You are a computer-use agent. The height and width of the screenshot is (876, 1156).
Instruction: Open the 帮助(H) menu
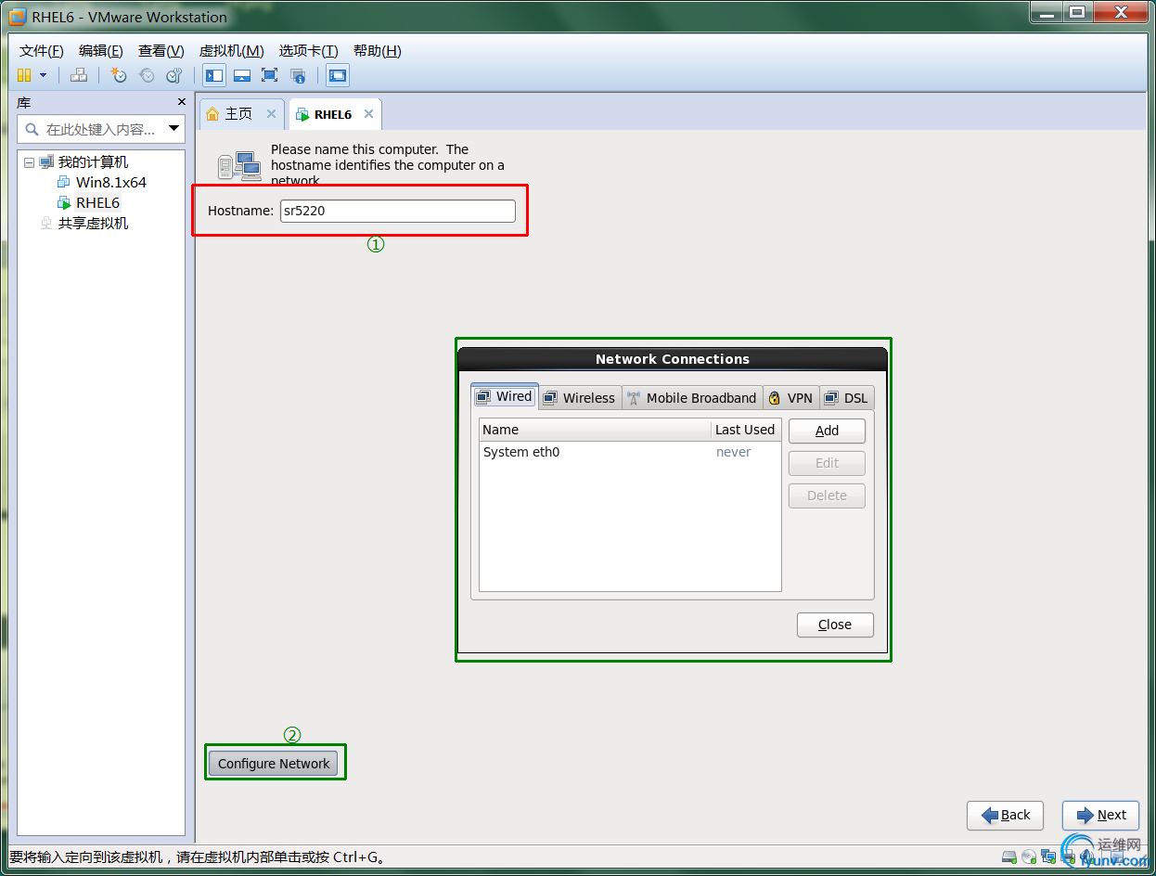point(377,51)
